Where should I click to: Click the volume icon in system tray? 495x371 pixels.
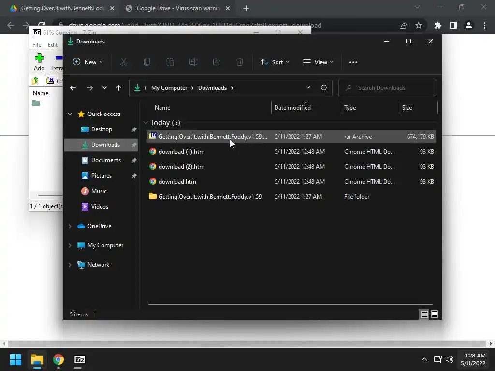click(450, 359)
